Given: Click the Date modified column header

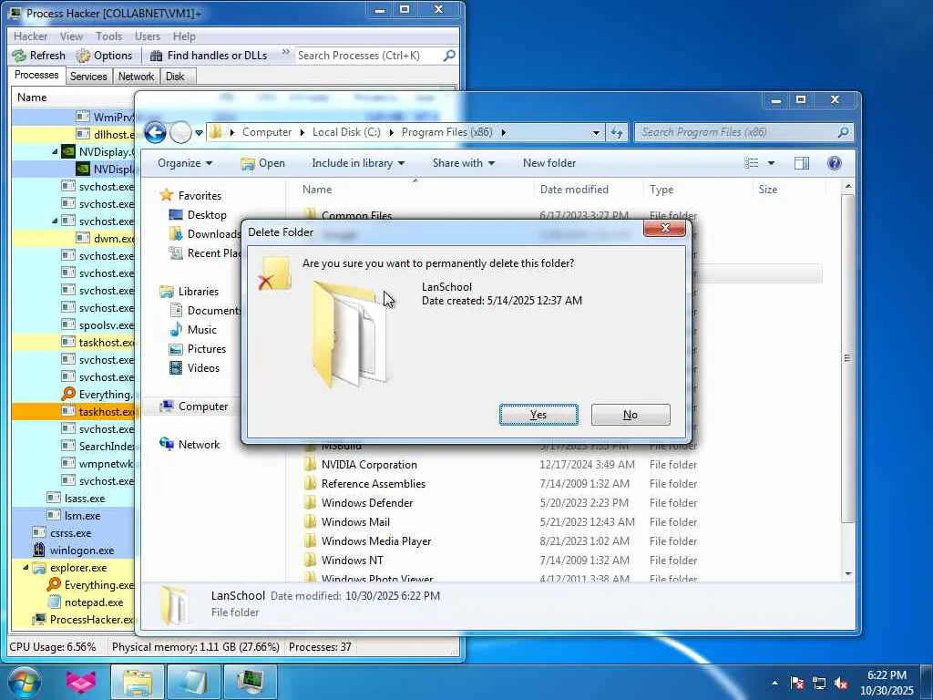Looking at the screenshot, I should point(574,190).
